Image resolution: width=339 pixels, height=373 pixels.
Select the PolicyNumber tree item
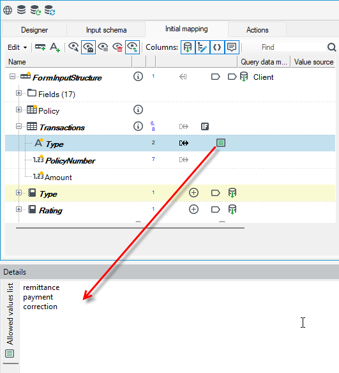coord(70,161)
